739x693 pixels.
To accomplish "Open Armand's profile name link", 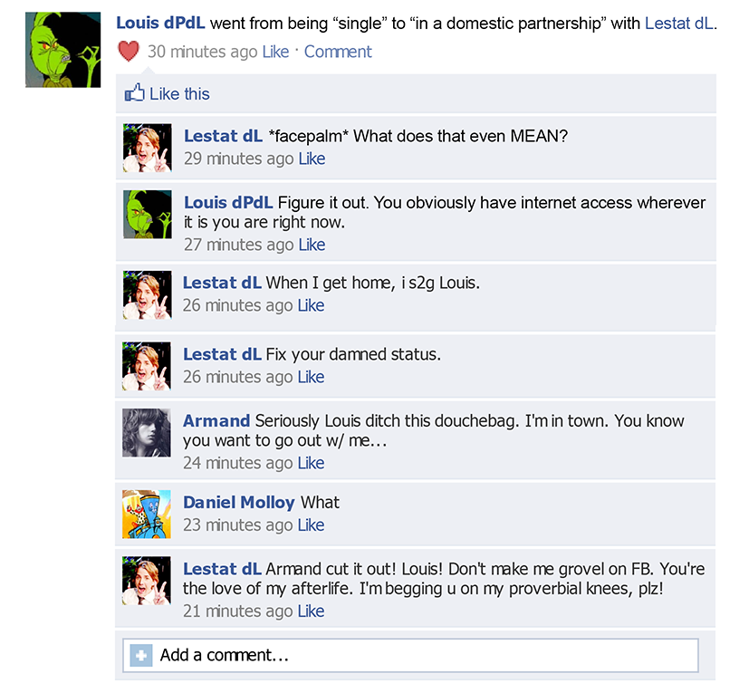I will click(x=216, y=420).
